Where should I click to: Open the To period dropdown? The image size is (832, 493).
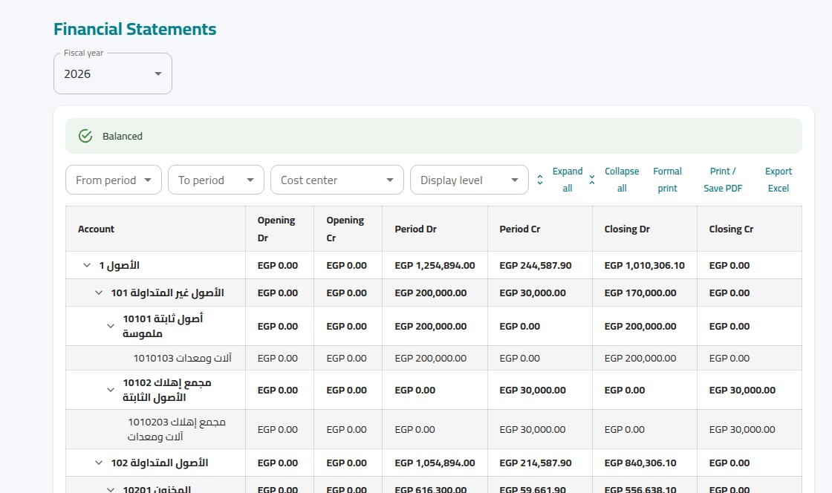[x=216, y=180]
